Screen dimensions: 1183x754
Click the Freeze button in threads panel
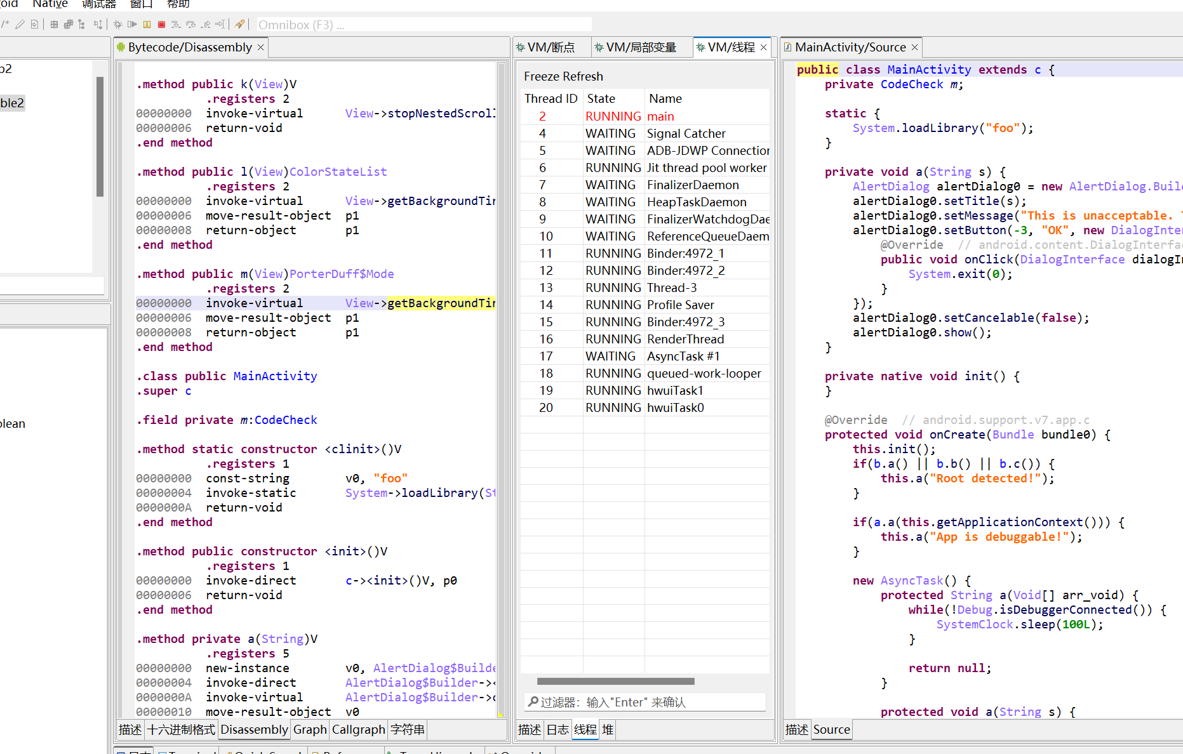541,76
